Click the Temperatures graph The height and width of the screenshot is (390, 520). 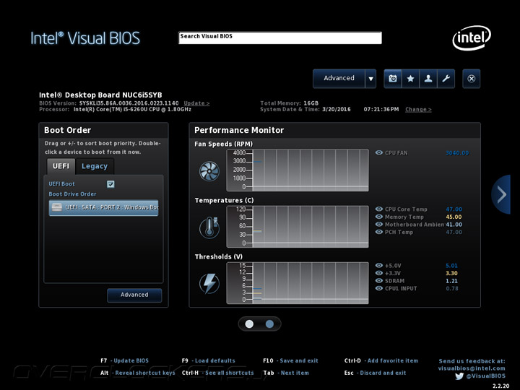click(298, 227)
